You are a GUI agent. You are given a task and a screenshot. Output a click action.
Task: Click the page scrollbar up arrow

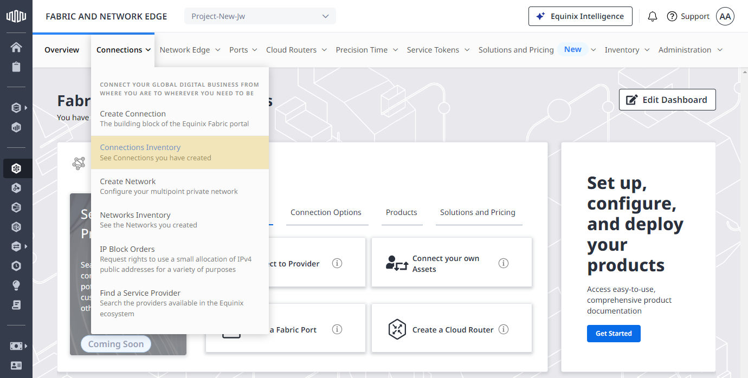(x=744, y=71)
